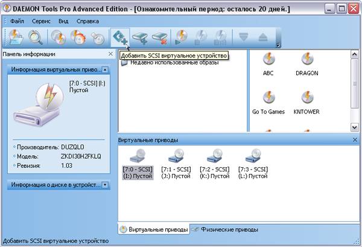Select virtual drive [7:3 - SCSI] (L:)
Viewport: 362px width, 247px height.
253,164
